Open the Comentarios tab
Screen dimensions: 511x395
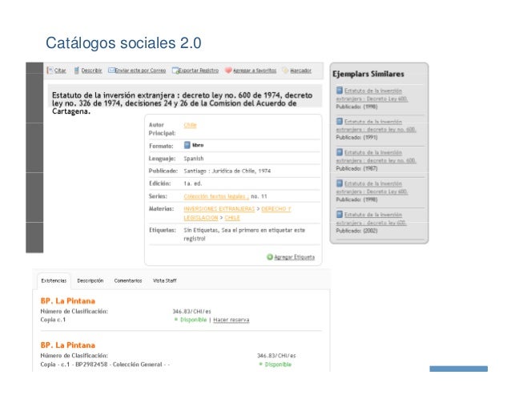click(x=127, y=280)
